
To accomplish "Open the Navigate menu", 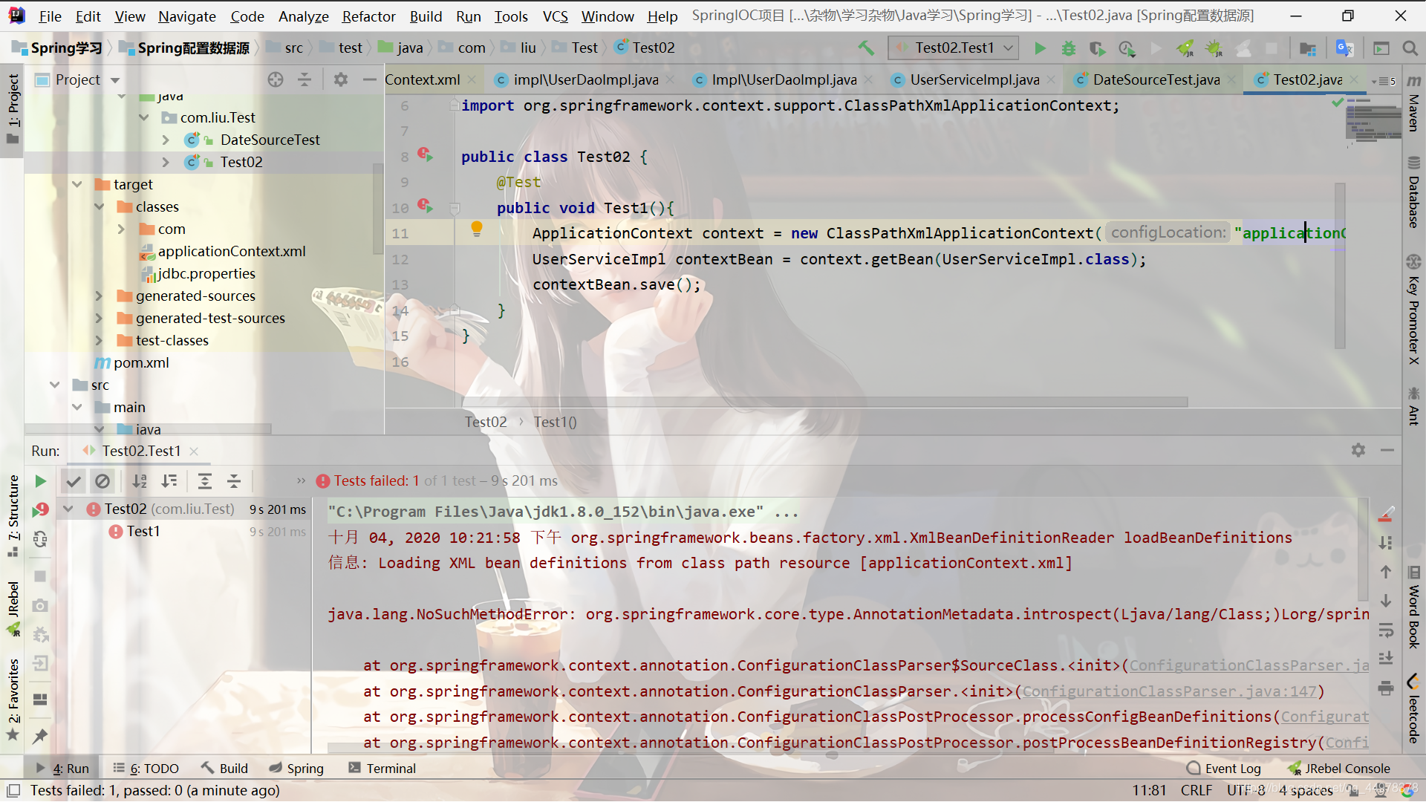I will click(x=186, y=16).
